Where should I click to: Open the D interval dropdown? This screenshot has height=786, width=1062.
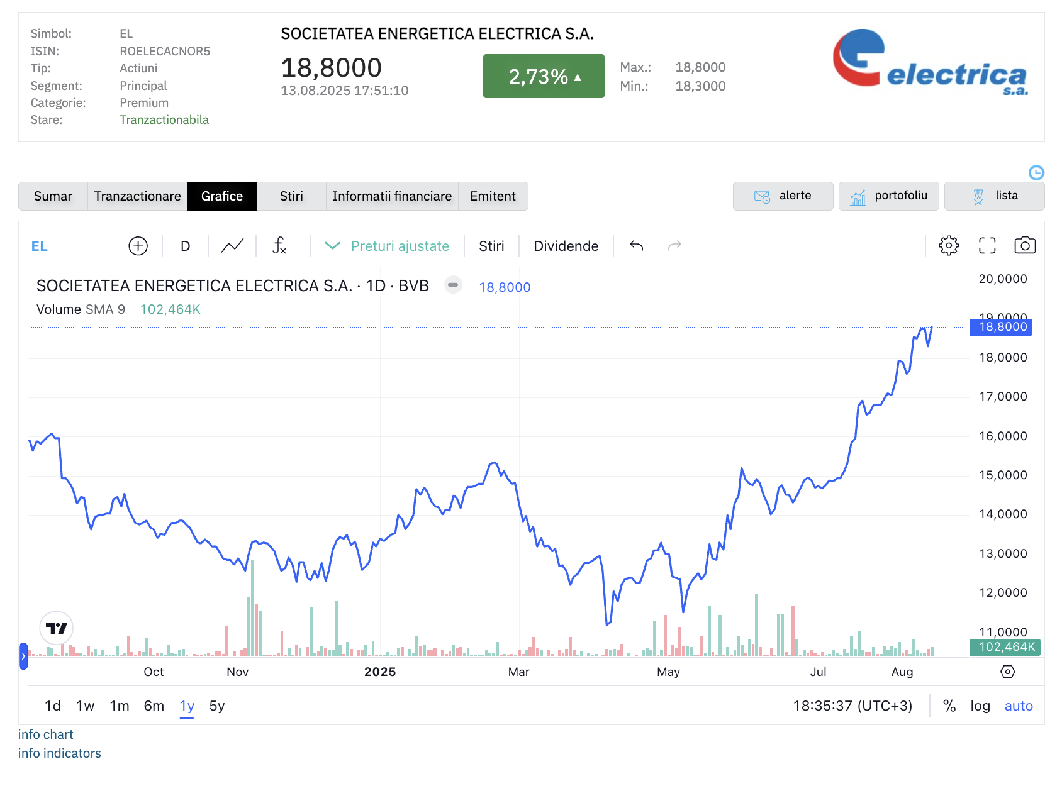(185, 246)
